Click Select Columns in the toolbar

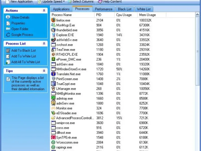pyautogui.click(x=80, y=2)
